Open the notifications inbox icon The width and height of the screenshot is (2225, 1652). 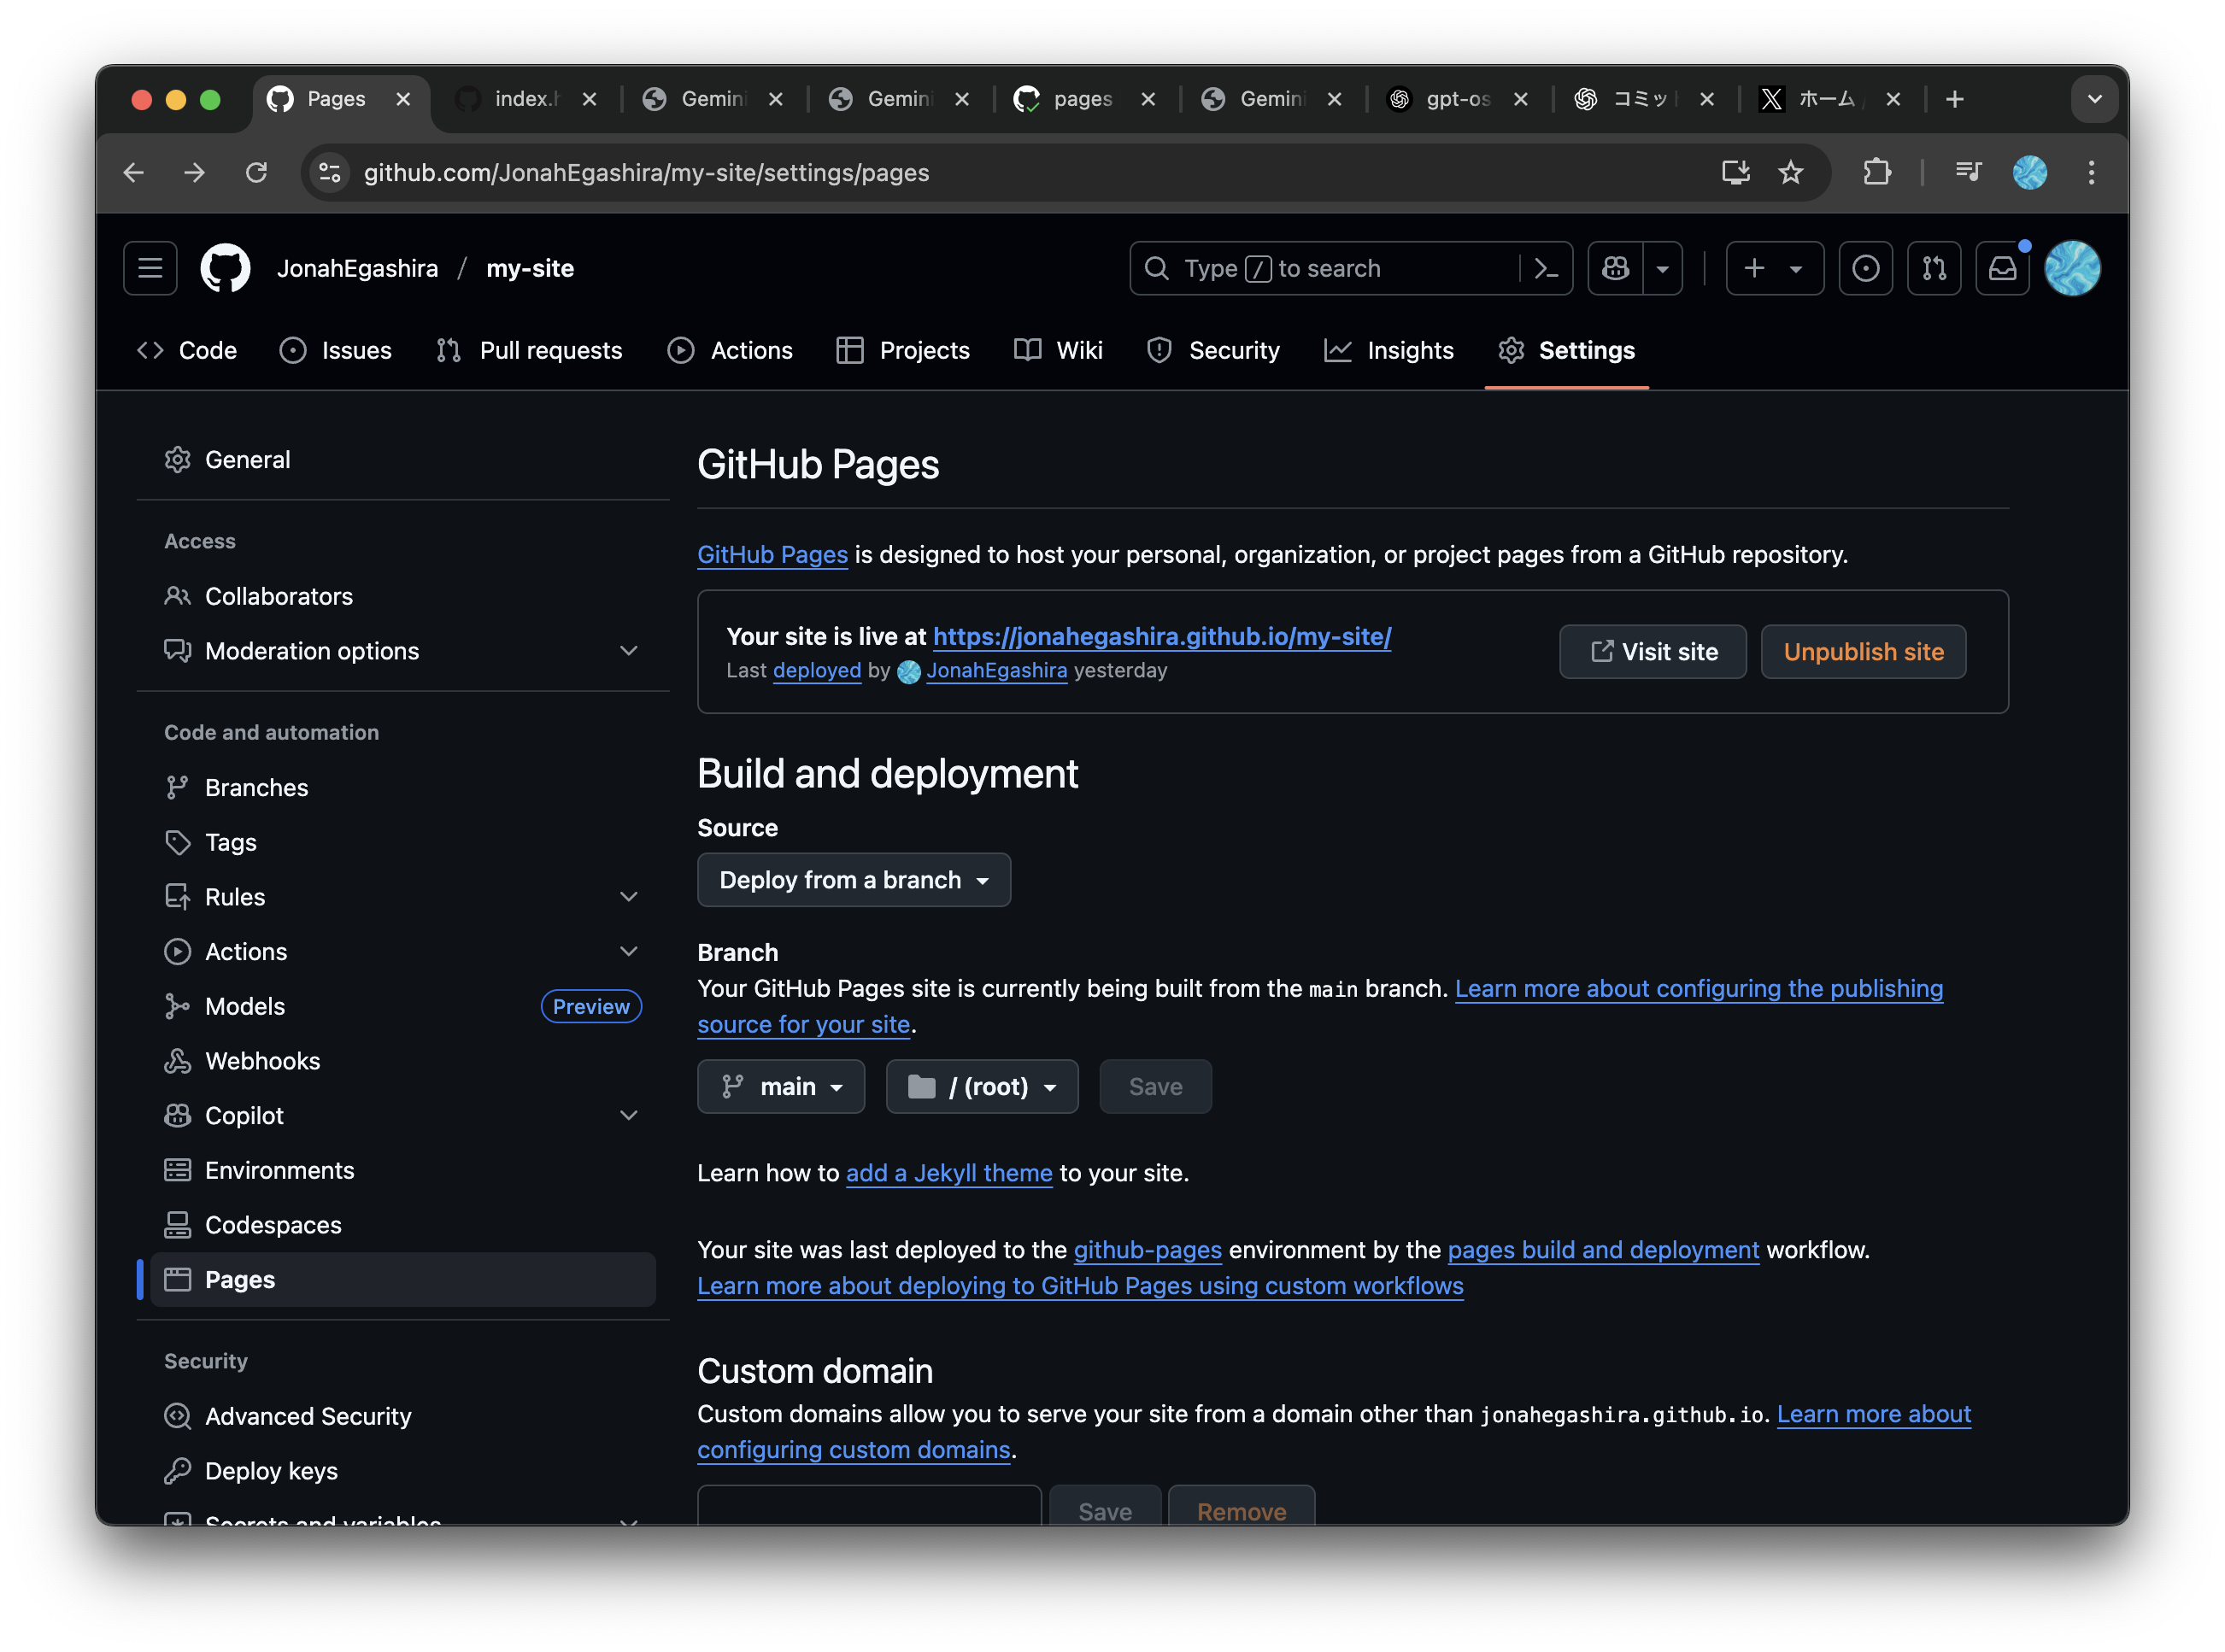pos(2001,268)
